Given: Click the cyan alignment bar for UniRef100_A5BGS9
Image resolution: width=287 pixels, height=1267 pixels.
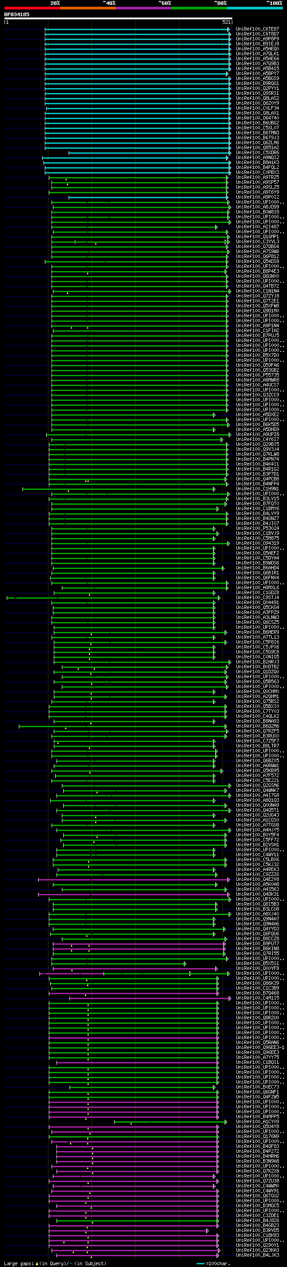Looking at the screenshot, I should tap(137, 79).
